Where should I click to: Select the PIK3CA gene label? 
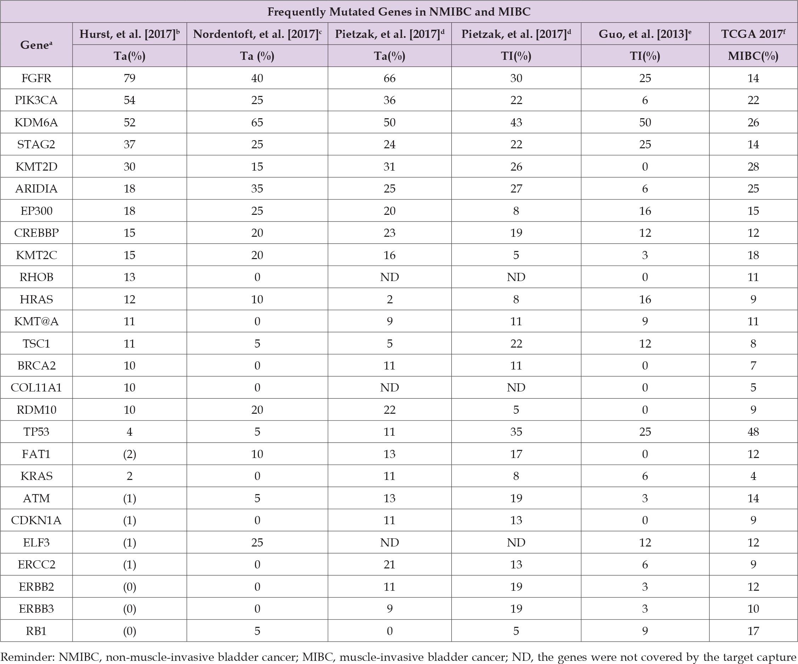coord(36,100)
